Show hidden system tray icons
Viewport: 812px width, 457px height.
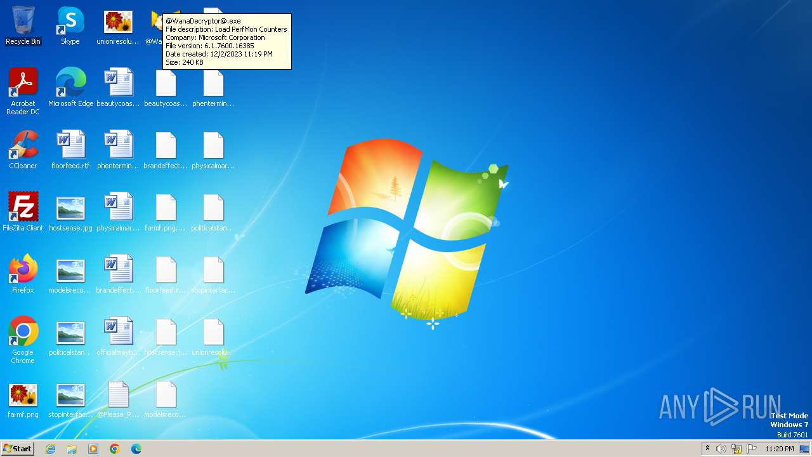707,449
